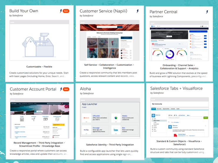Screen dimensions: 218x163
Task: Click the yellow button in Customer Account Portal preview
Action: (59, 125)
